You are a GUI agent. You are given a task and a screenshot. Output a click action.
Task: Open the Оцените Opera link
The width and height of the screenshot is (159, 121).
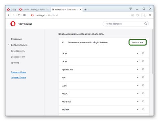pos(18,72)
